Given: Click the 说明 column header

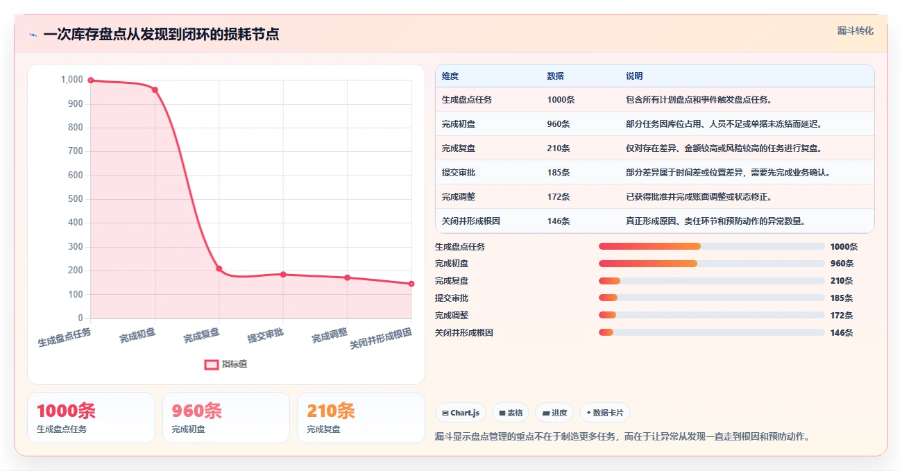Looking at the screenshot, I should tap(634, 76).
